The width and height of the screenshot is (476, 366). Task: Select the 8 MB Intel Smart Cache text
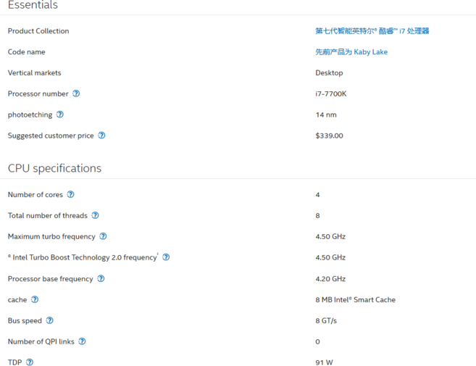pyautogui.click(x=356, y=300)
